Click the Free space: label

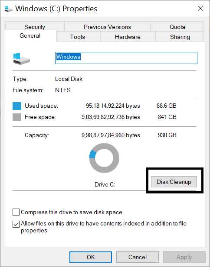point(40,117)
